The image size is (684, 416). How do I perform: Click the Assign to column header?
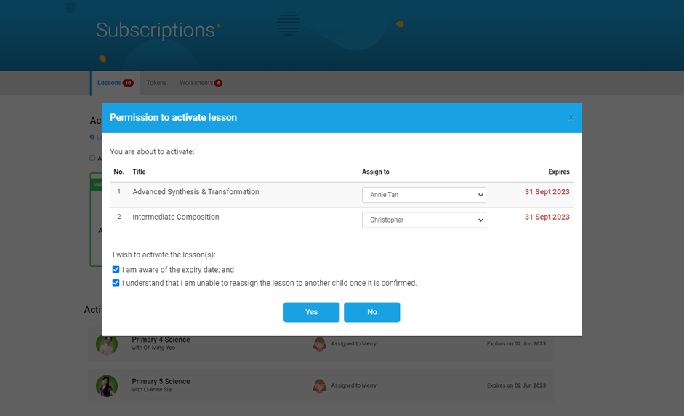(x=376, y=172)
